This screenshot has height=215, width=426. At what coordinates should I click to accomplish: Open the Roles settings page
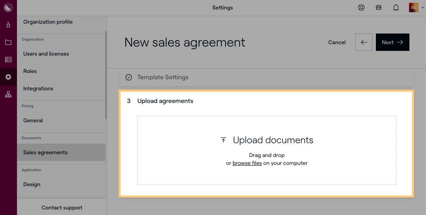[30, 71]
